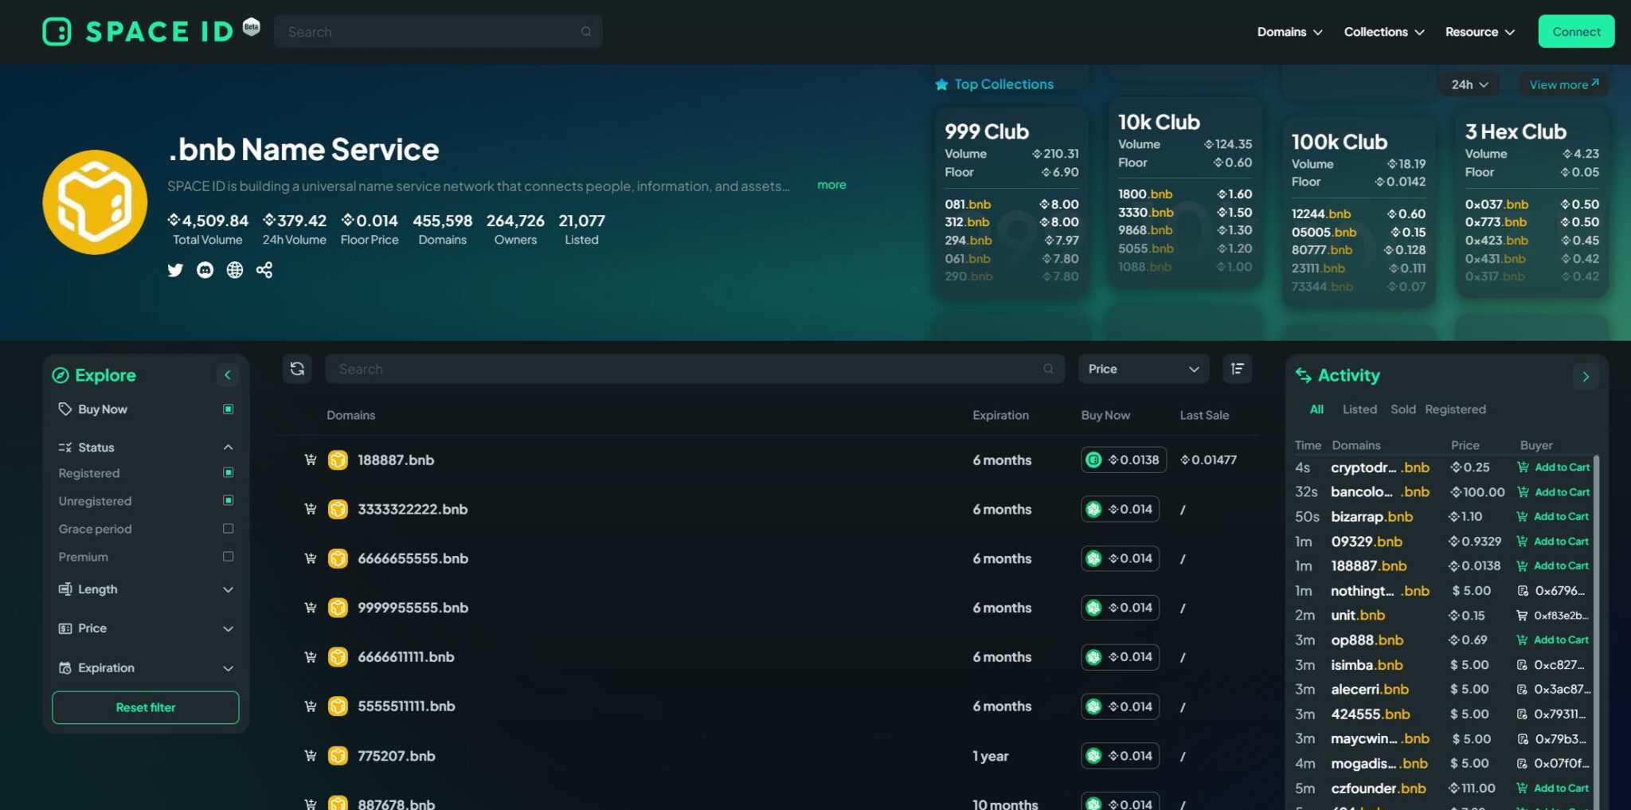Enable the Grace period checkbox
Viewport: 1631px width, 810px height.
228,529
